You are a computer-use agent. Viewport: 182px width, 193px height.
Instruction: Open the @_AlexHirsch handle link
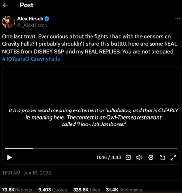(32, 25)
